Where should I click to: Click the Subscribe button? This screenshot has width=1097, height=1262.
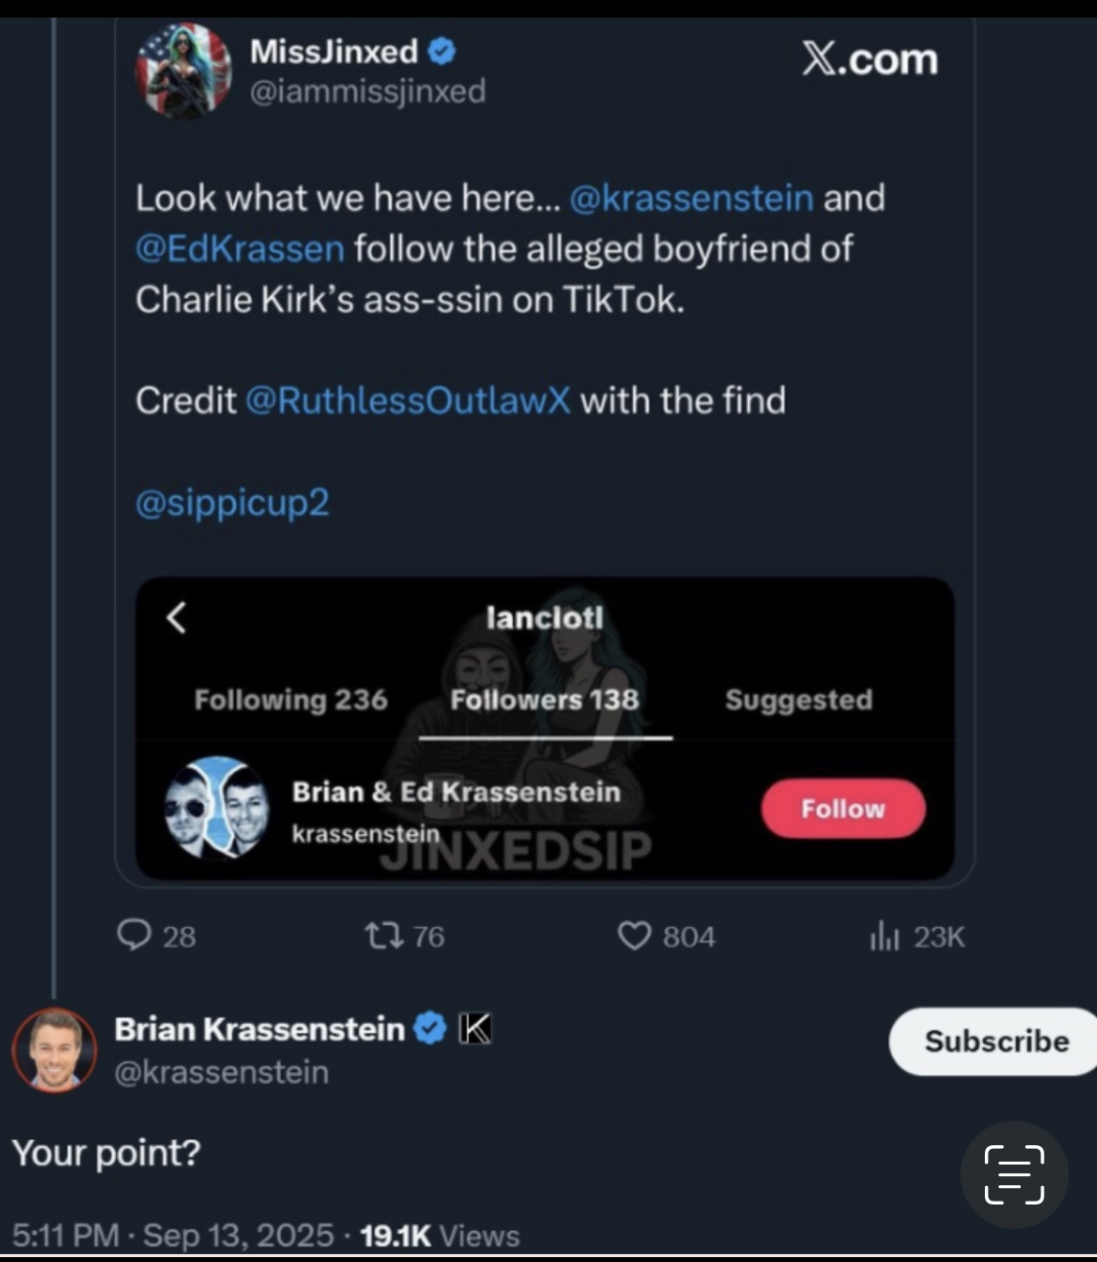(996, 1041)
